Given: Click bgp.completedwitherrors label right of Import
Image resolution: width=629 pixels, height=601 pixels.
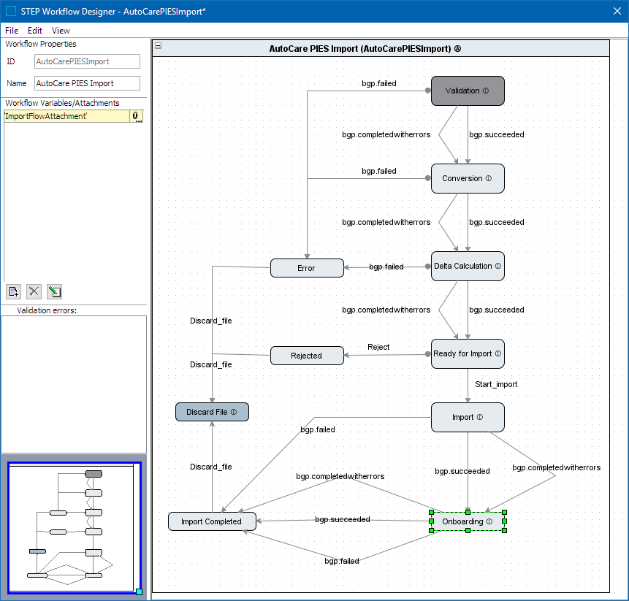Looking at the screenshot, I should click(557, 468).
